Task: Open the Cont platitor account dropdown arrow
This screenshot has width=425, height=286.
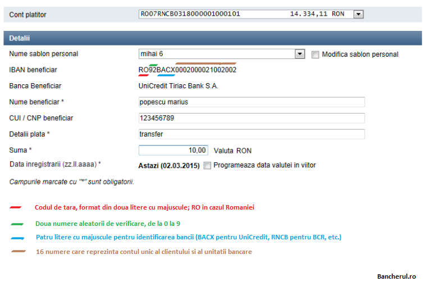Action: [358, 14]
